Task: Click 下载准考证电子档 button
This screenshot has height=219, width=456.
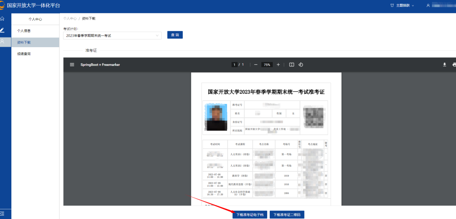Action: point(250,215)
